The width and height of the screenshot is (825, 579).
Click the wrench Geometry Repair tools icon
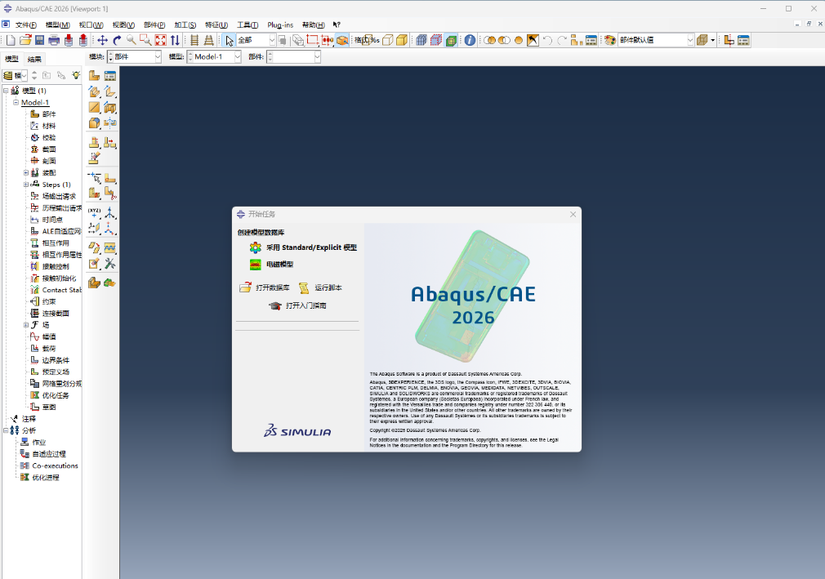110,264
